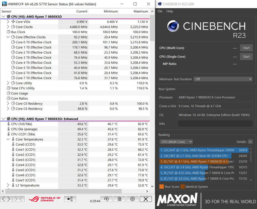Click the Bus Clock clock icon

click(9, 32)
